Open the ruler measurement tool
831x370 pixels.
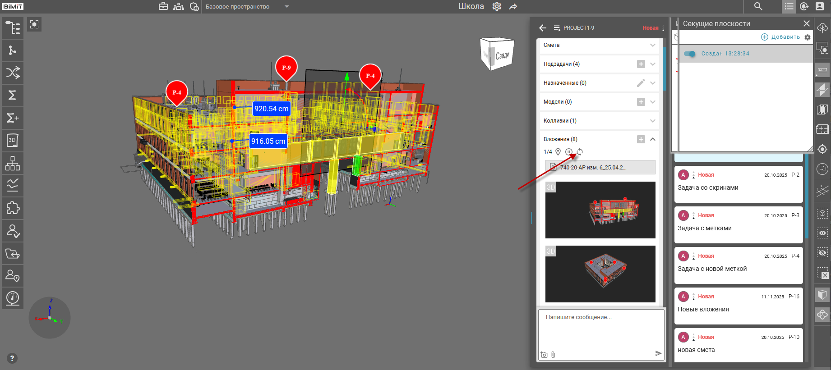pos(822,70)
